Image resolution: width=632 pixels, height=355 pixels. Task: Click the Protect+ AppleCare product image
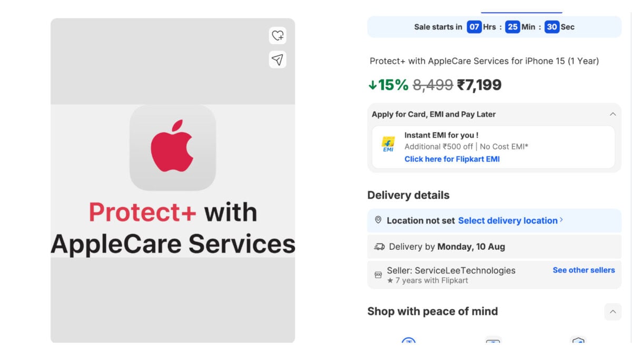click(x=173, y=180)
